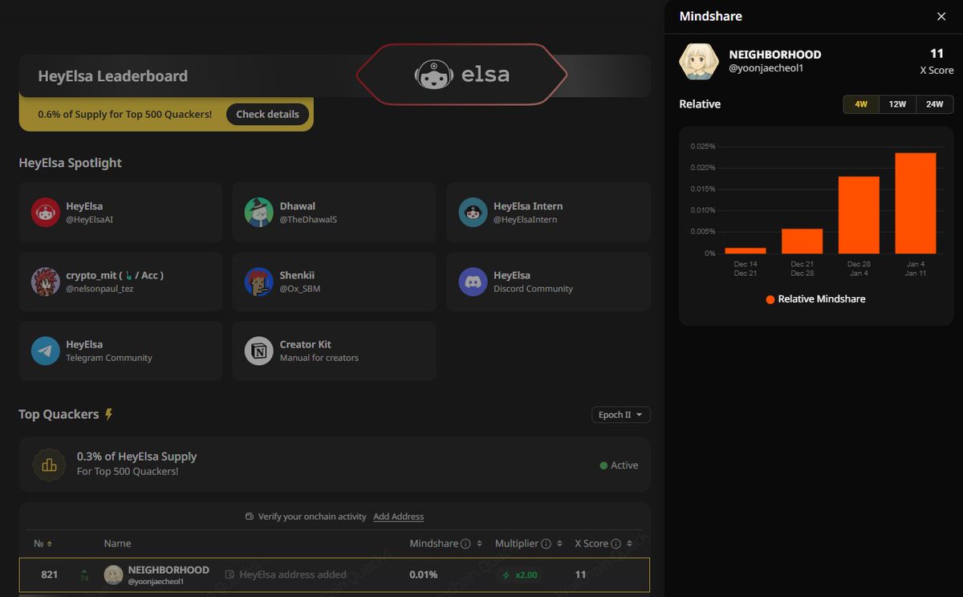963x597 pixels.
Task: Click the HeyElsa Leaderboard title
Action: 113,76
